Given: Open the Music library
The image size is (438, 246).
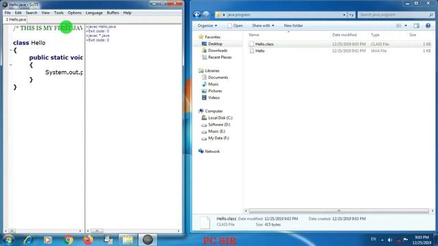Looking at the screenshot, I should coord(210,84).
